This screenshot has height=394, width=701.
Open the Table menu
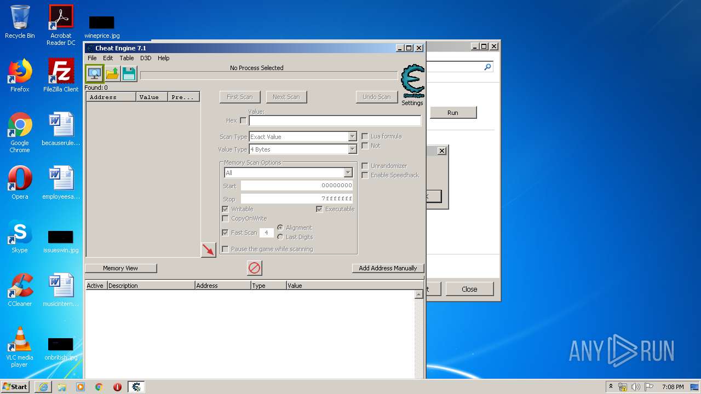(x=127, y=58)
